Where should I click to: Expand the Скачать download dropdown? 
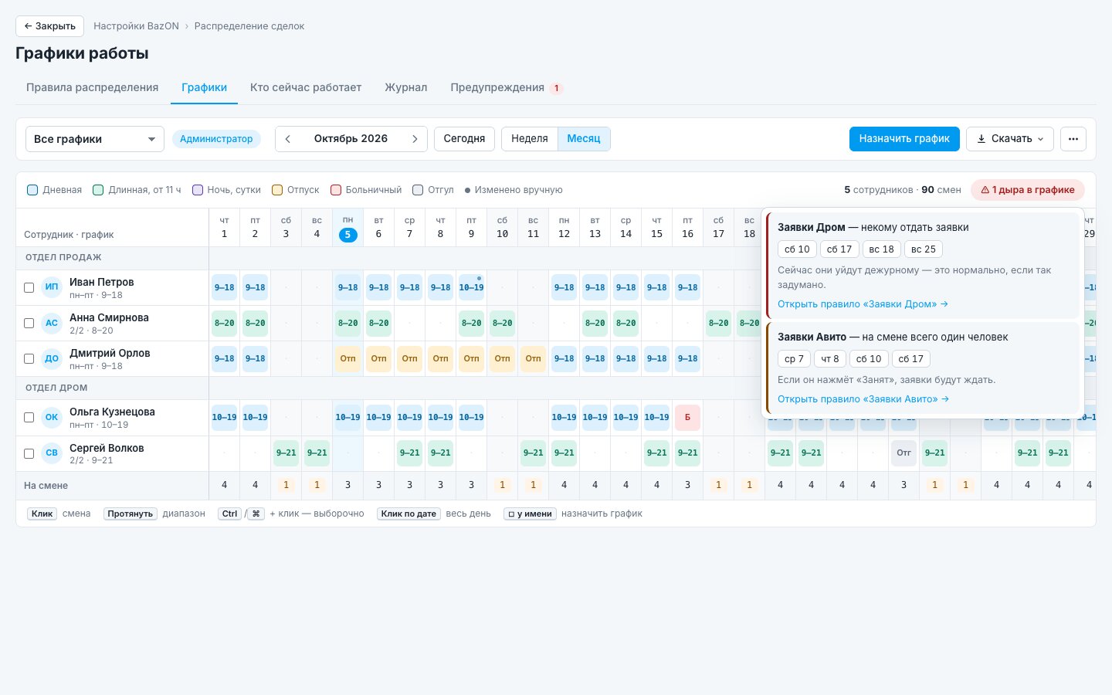tap(1010, 139)
